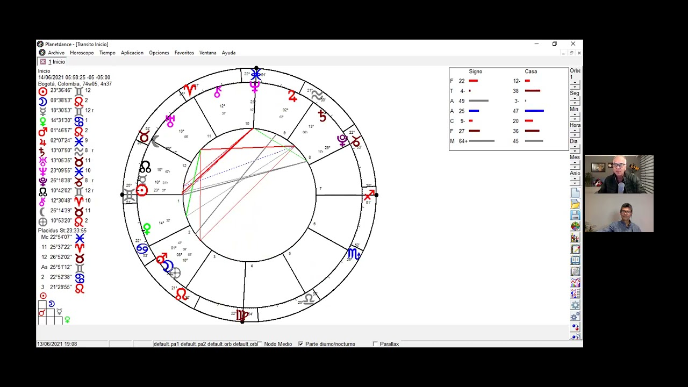
Task: Click the notepad with pencil icon in right toolbar
Action: 575,249
